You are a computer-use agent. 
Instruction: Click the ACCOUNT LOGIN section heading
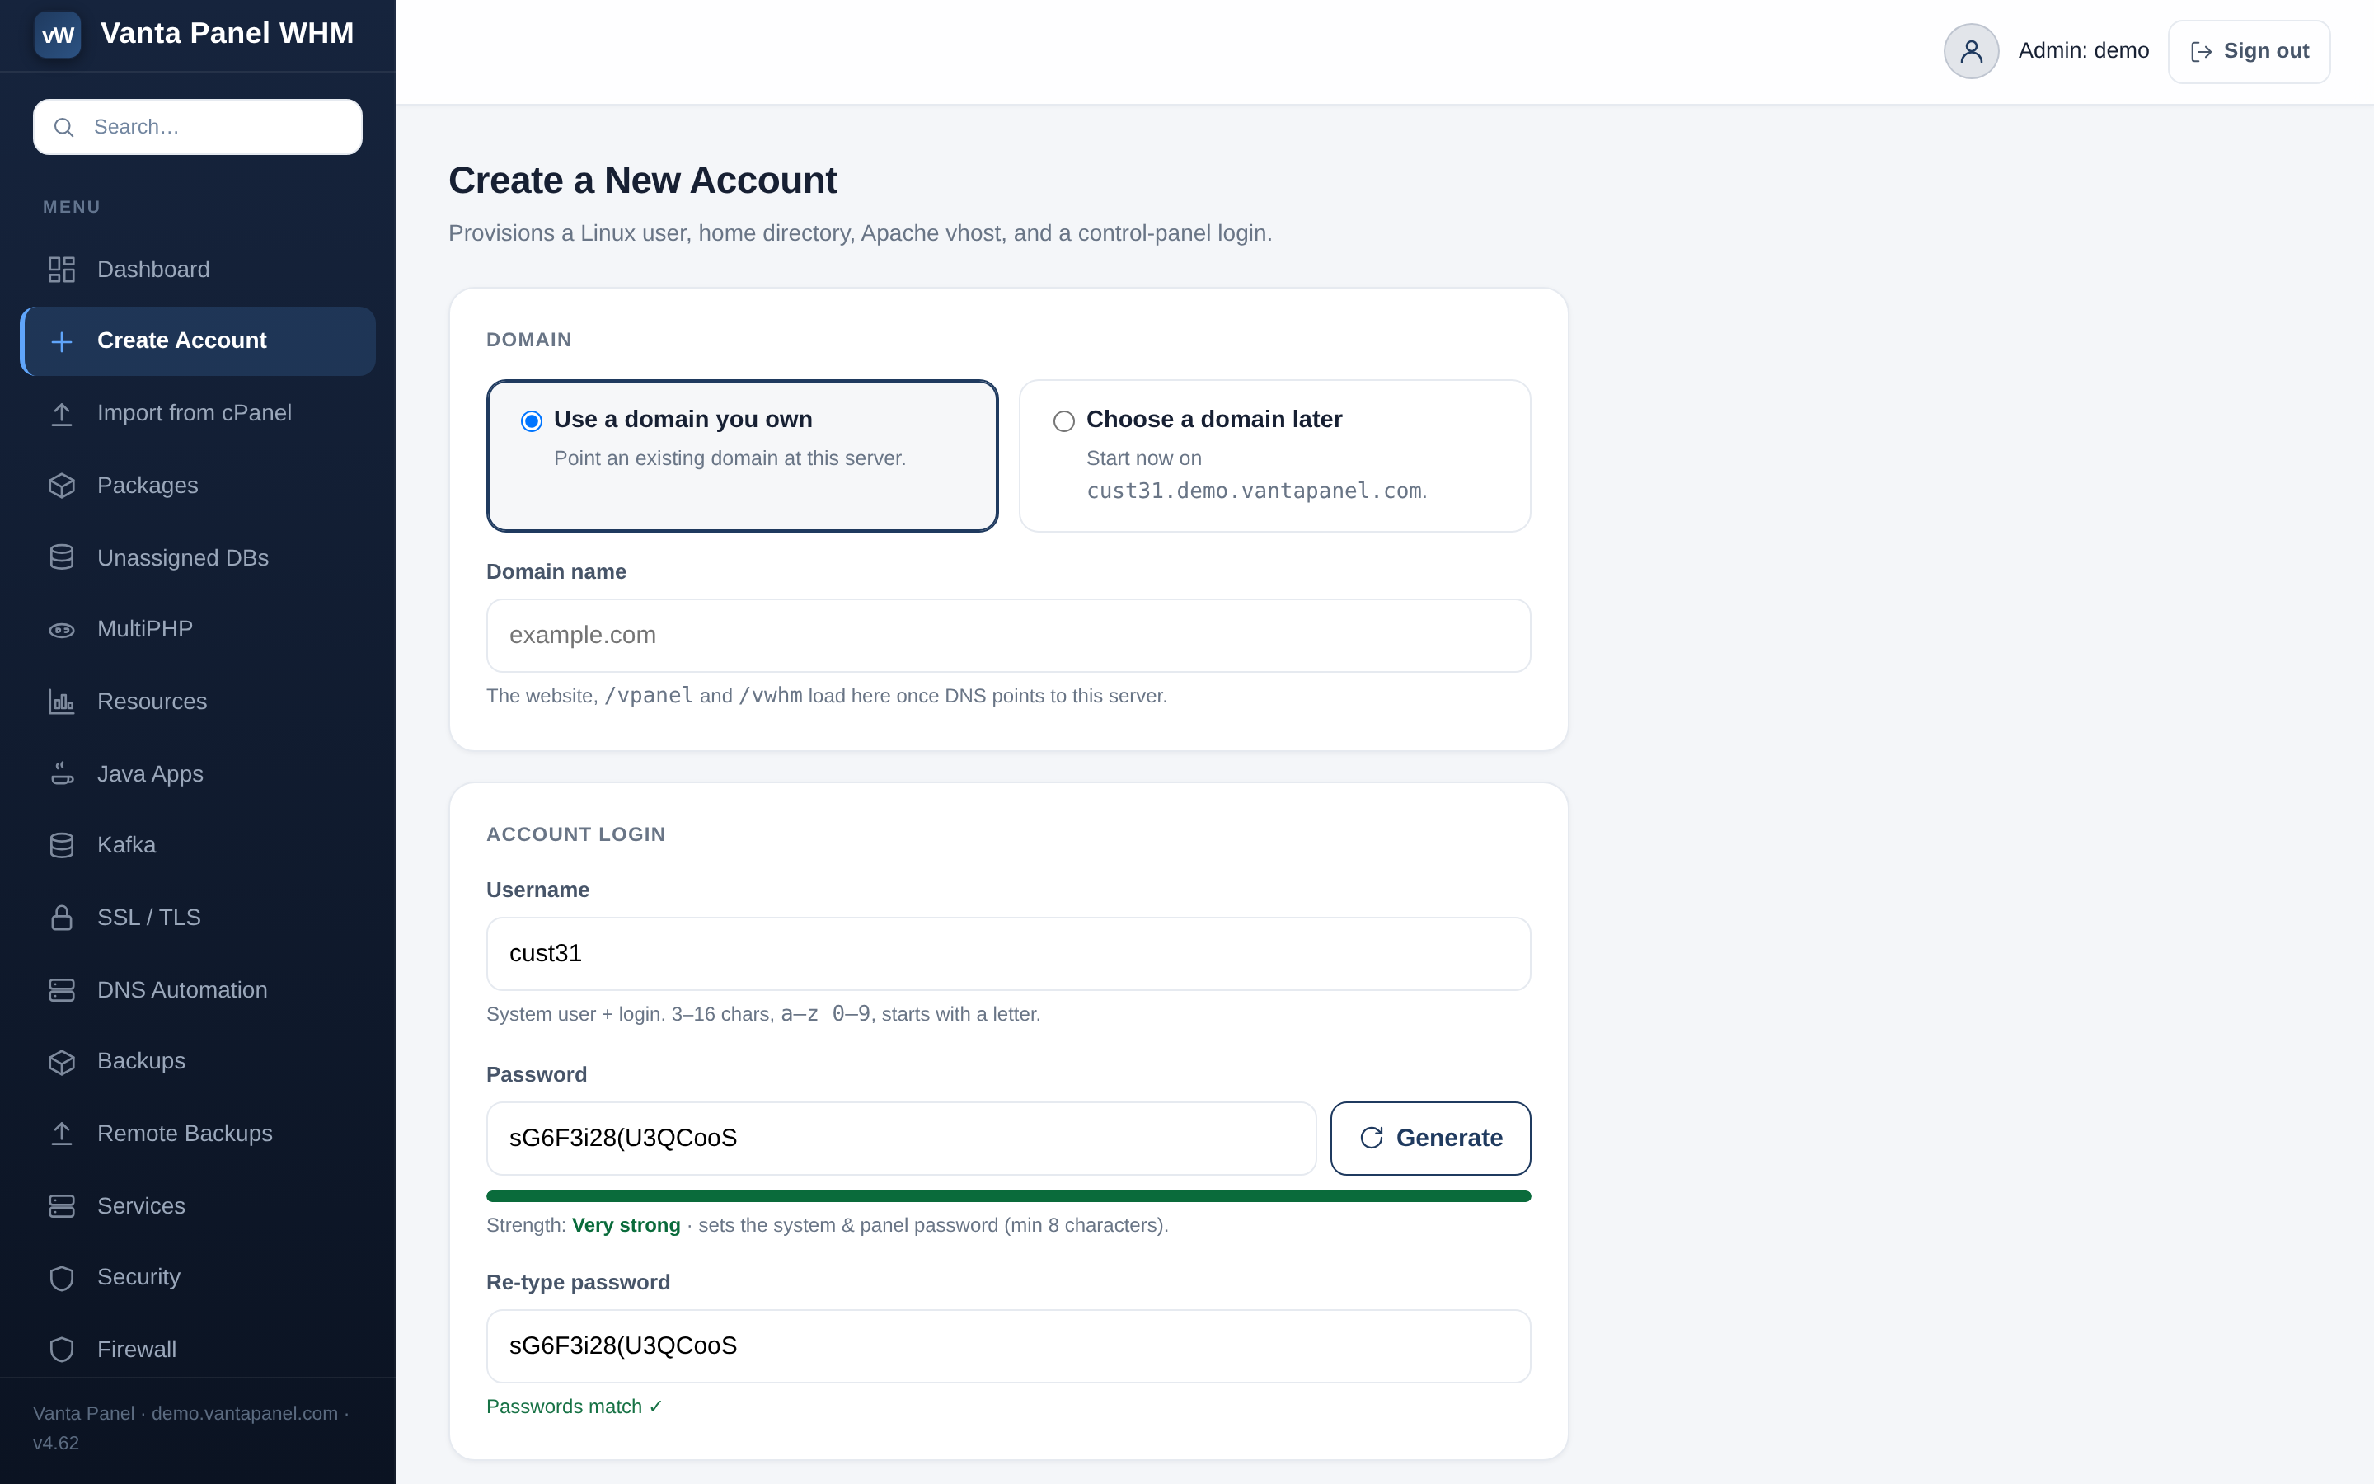coord(576,834)
